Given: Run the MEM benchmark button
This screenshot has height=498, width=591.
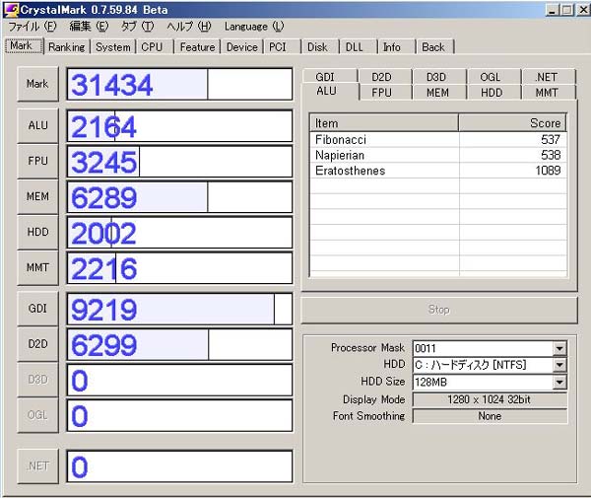Looking at the screenshot, I should [x=37, y=196].
